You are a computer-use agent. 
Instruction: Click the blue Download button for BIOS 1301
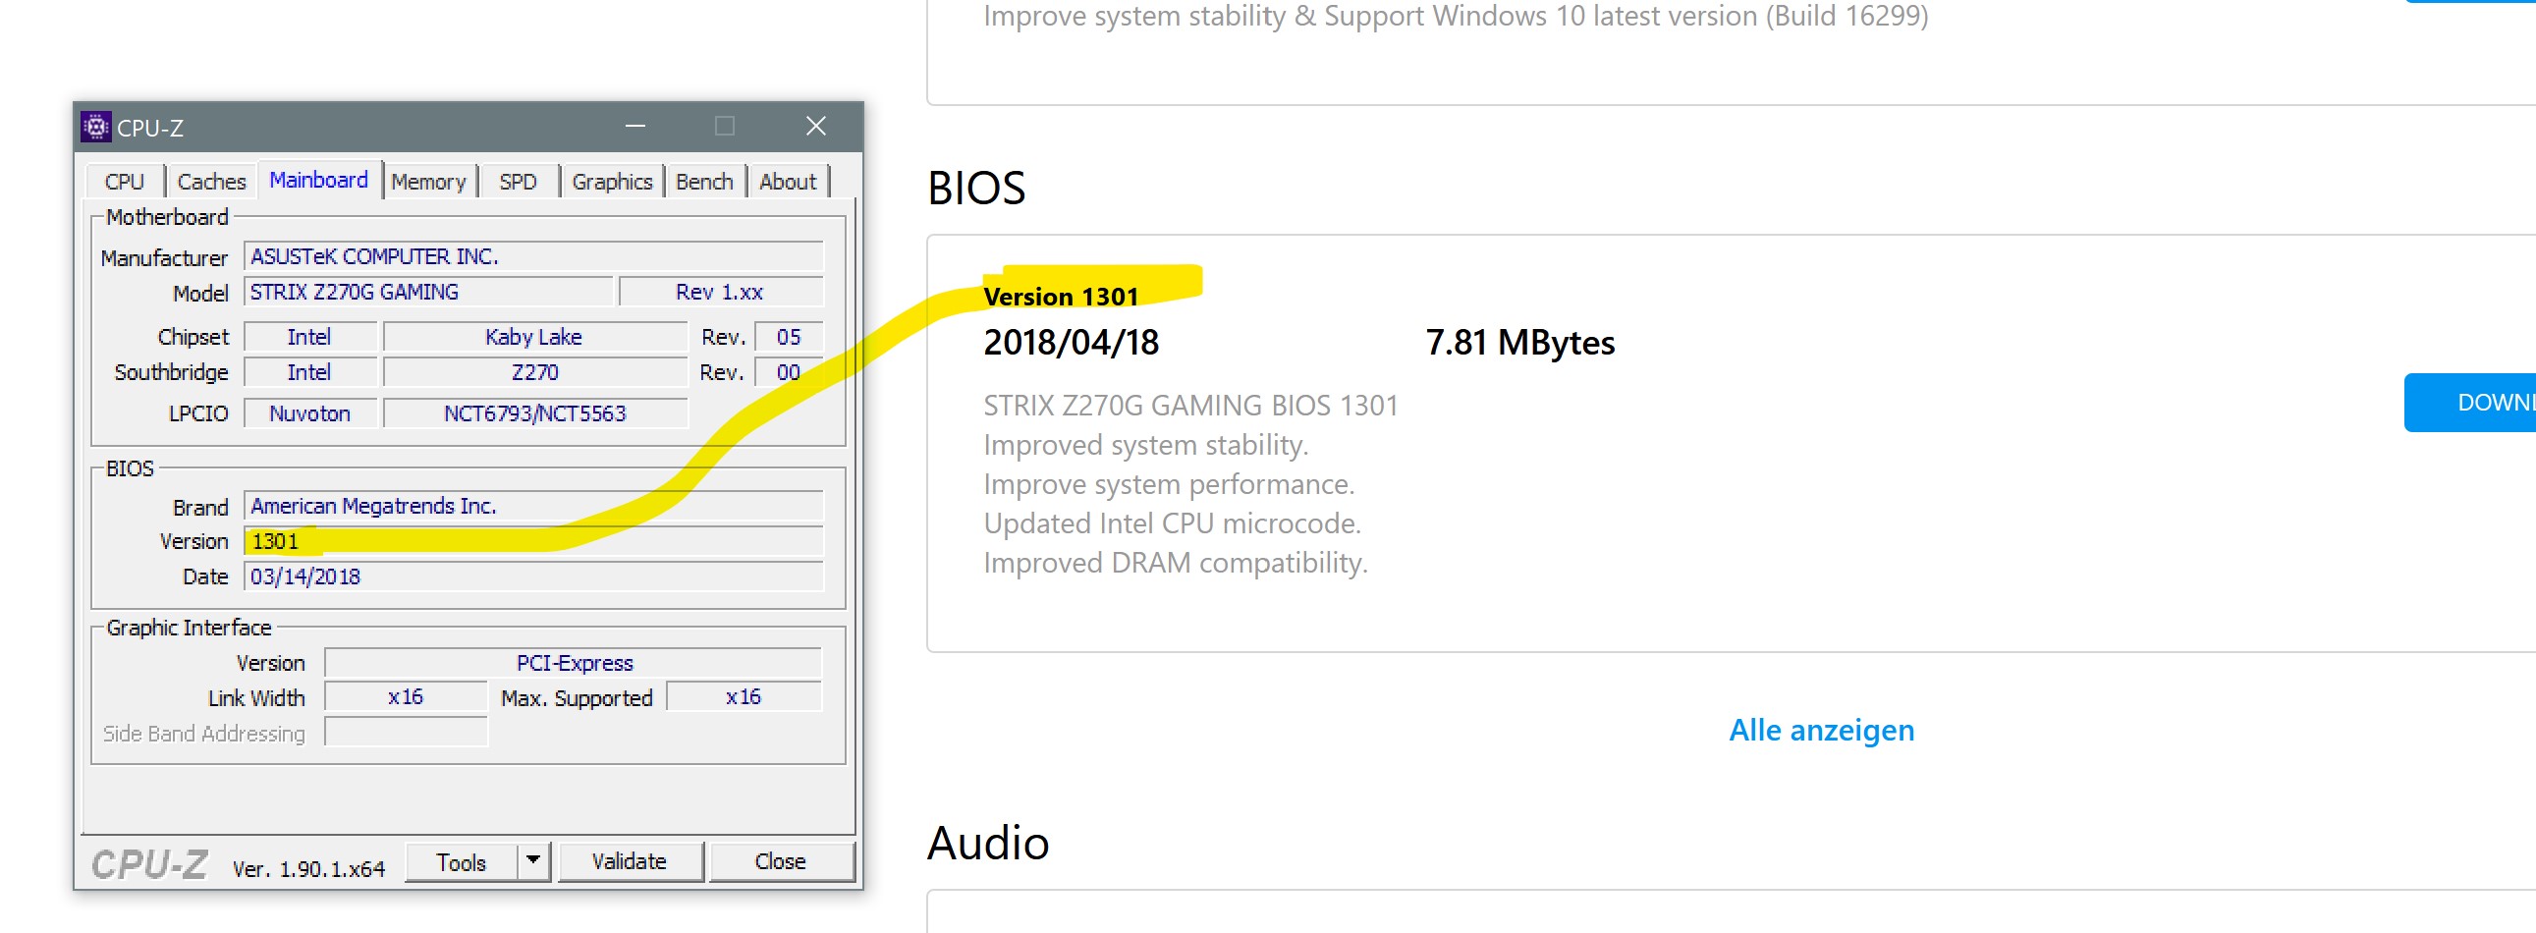point(2470,403)
